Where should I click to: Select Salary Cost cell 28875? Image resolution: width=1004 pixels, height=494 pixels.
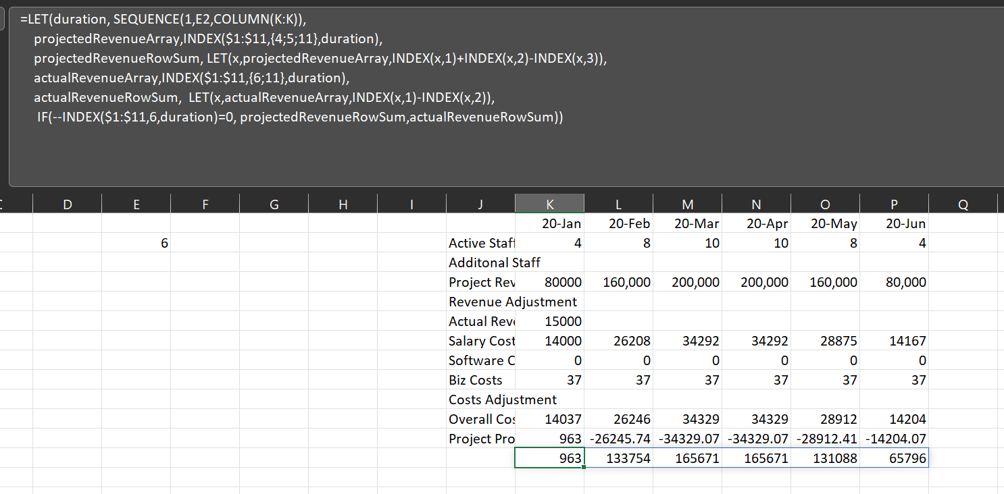click(825, 341)
